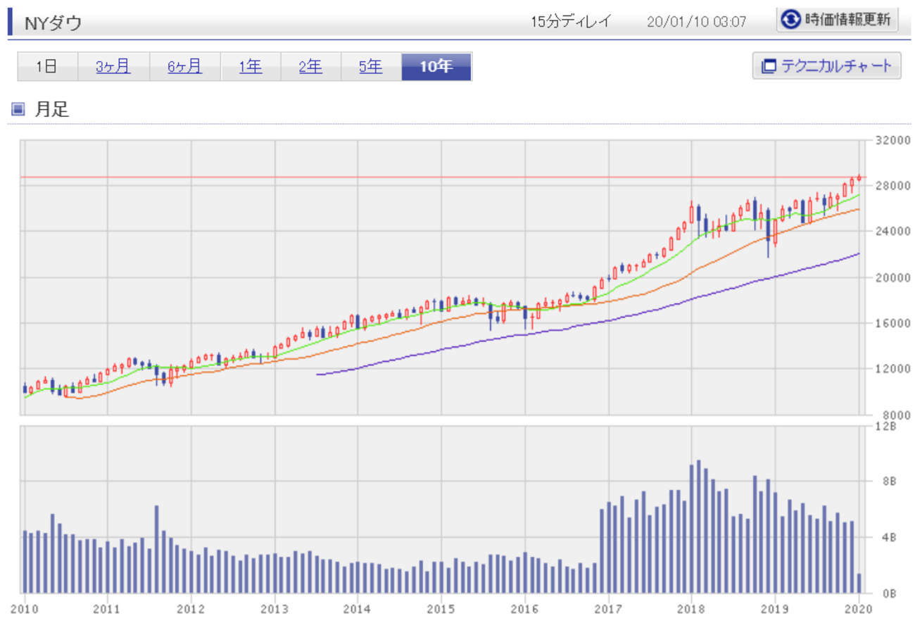
Task: Click the 2015 label on the time axis
Action: [x=441, y=608]
